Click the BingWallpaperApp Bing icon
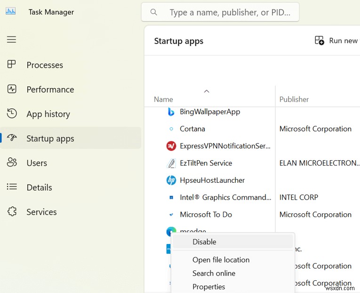This screenshot has height=293, width=360. click(x=171, y=112)
